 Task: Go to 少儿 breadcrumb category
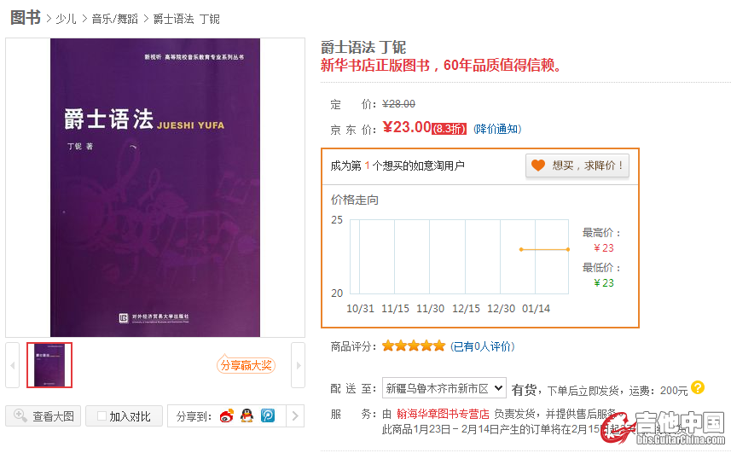coord(66,19)
